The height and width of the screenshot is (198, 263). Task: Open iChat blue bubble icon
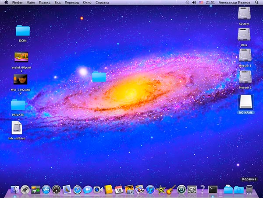click(x=88, y=190)
